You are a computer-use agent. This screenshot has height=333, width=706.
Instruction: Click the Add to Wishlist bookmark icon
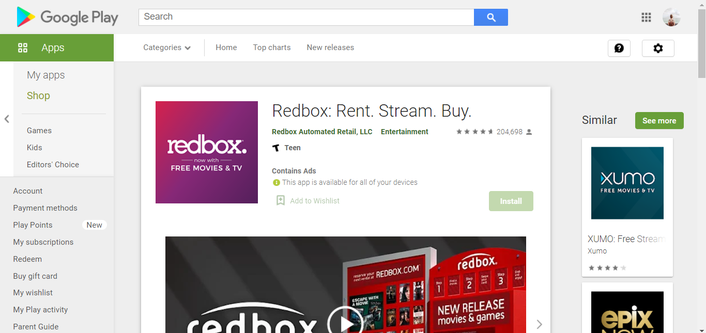(281, 200)
